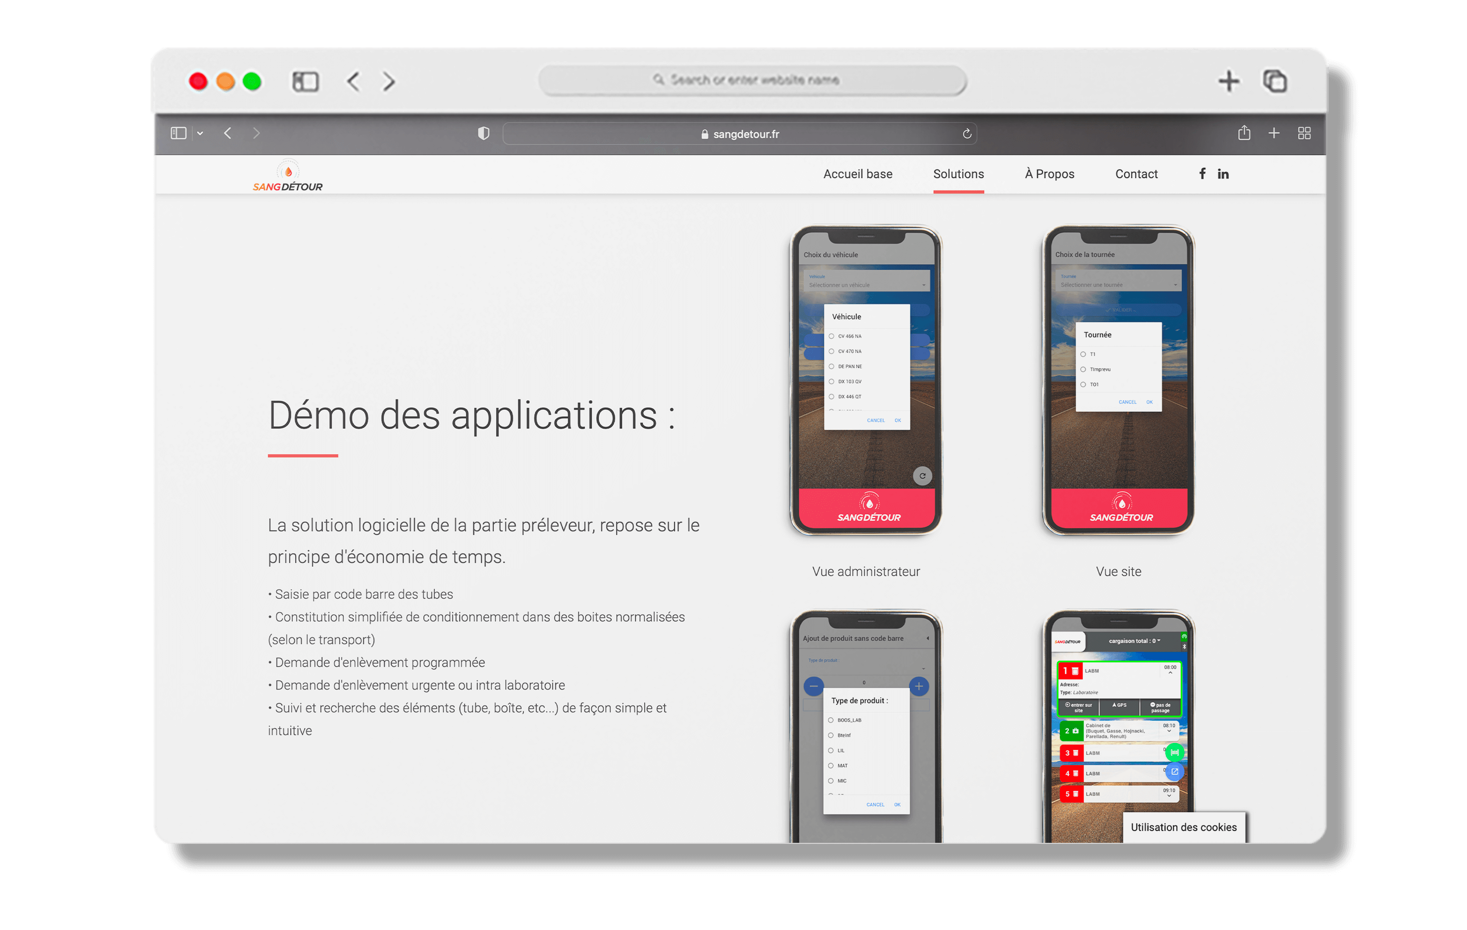The image size is (1467, 930).
Task: Click the Facebook icon in header
Action: click(1202, 173)
